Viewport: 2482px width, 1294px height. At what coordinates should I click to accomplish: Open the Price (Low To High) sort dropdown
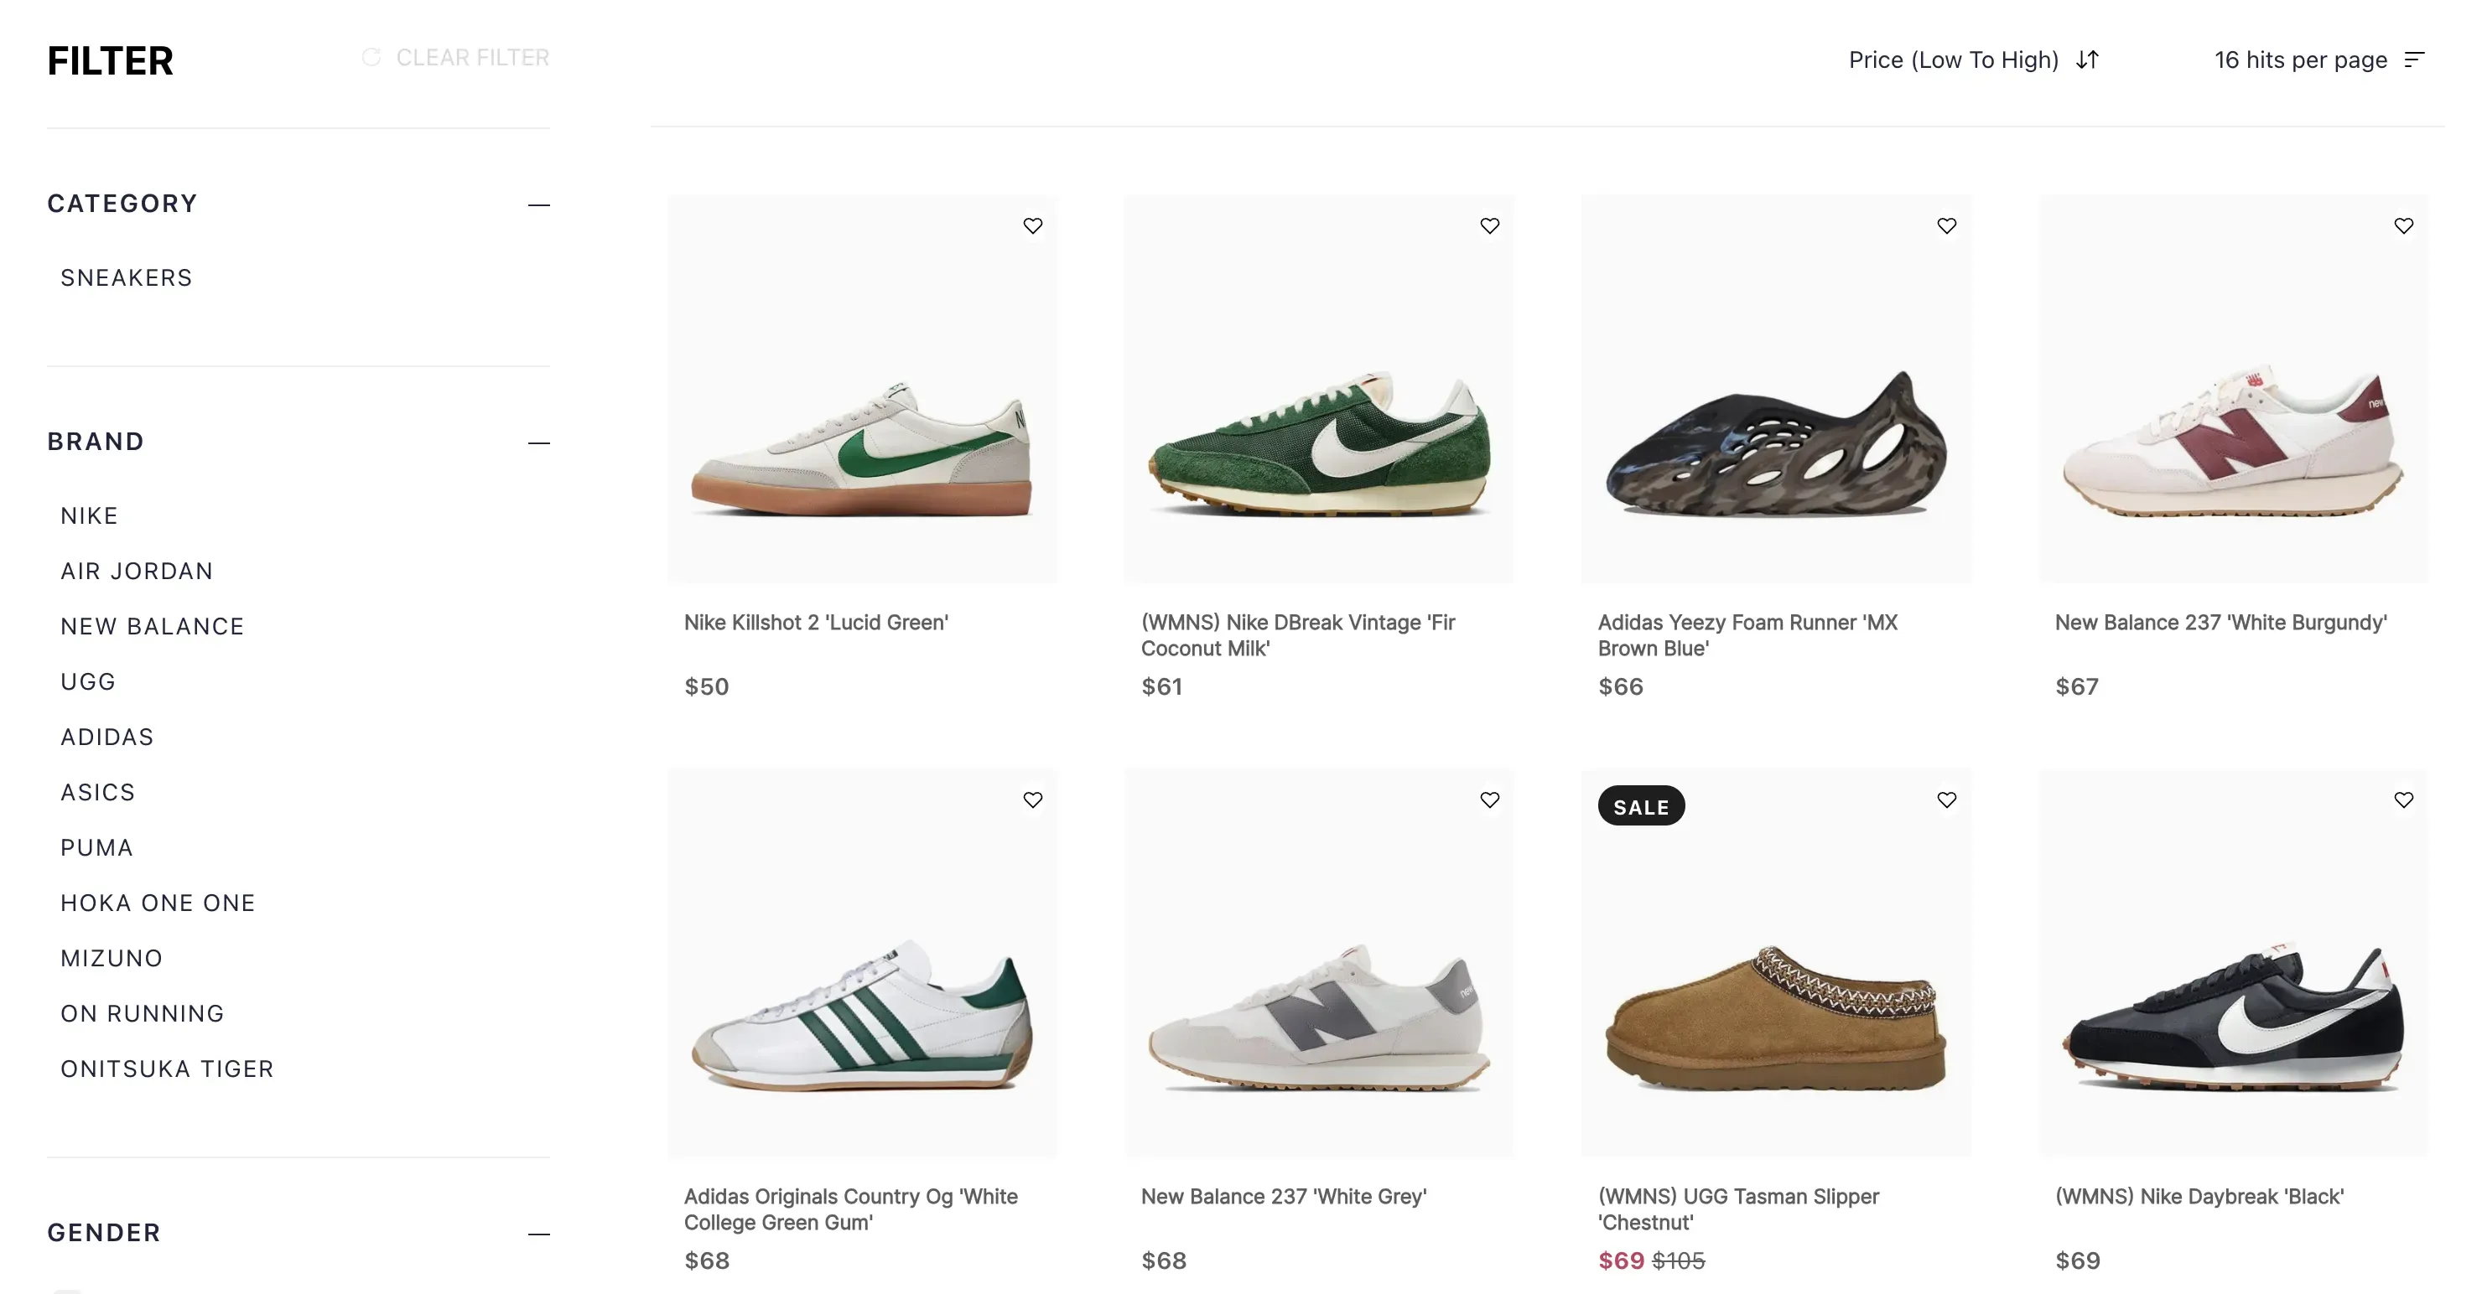(x=1972, y=60)
